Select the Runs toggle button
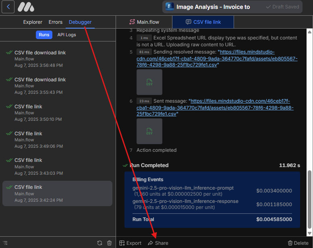313x248 pixels. [44, 35]
